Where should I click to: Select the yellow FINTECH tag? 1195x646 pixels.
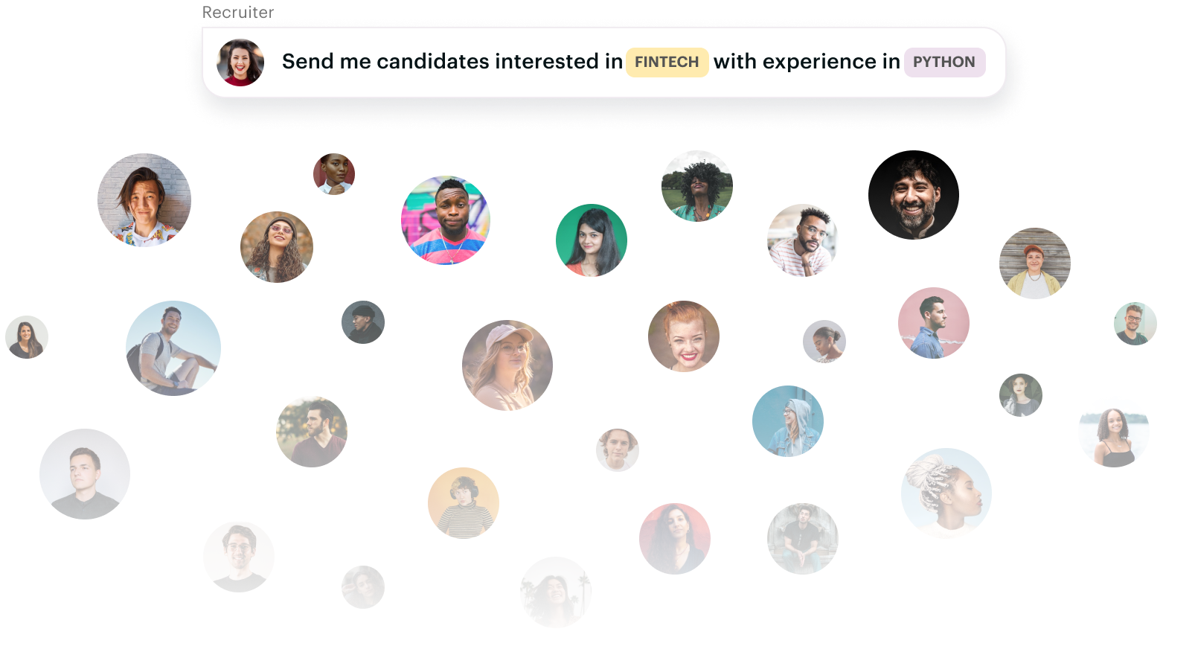(x=667, y=62)
